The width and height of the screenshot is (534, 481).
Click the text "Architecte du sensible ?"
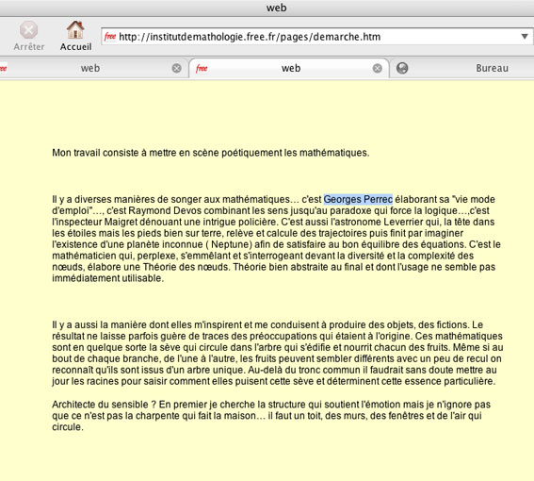pos(104,405)
